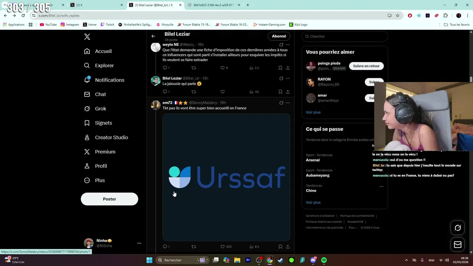Open Chat in sidebar
The width and height of the screenshot is (473, 266).
pos(95,94)
